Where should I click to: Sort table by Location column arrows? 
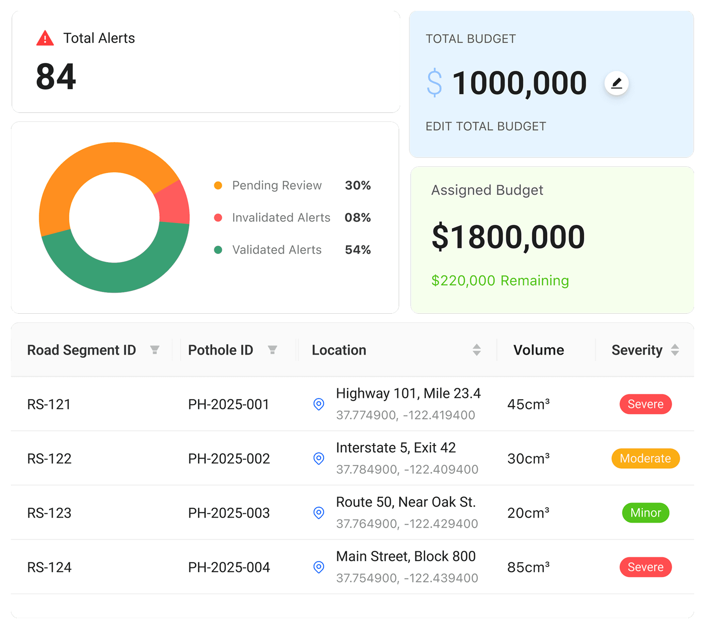point(477,350)
